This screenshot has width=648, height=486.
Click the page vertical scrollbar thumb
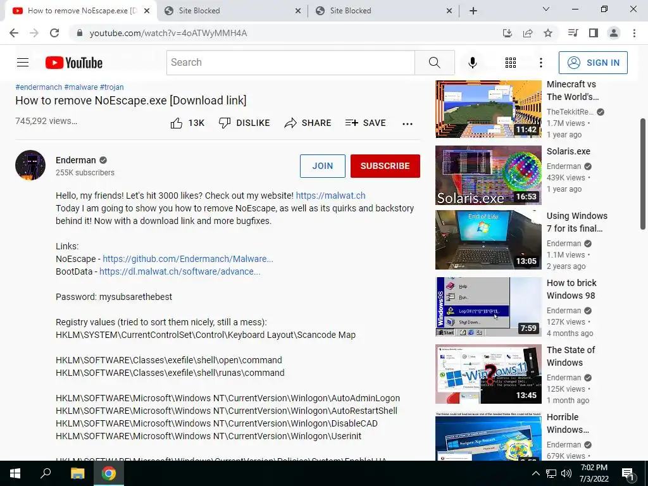click(643, 173)
